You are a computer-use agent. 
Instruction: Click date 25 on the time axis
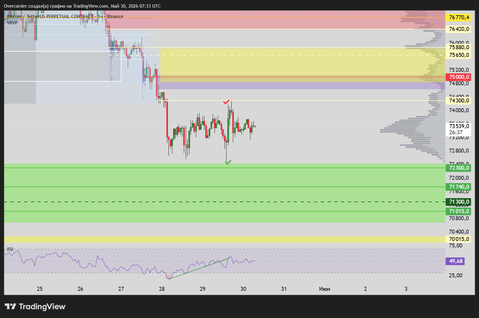coord(40,289)
